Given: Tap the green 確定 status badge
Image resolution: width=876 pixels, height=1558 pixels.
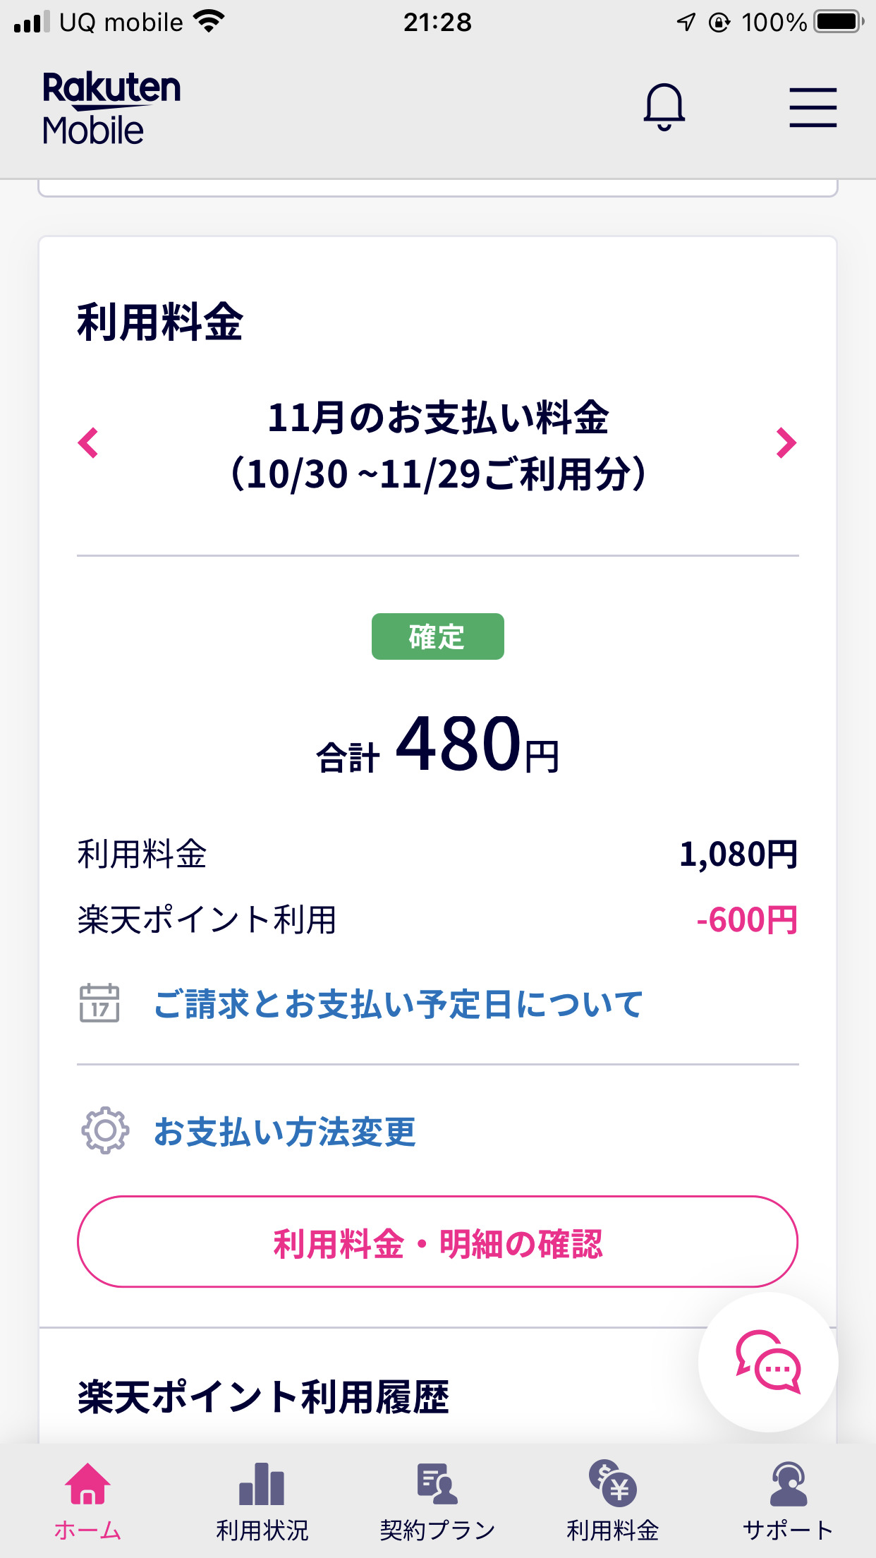Looking at the screenshot, I should 437,636.
